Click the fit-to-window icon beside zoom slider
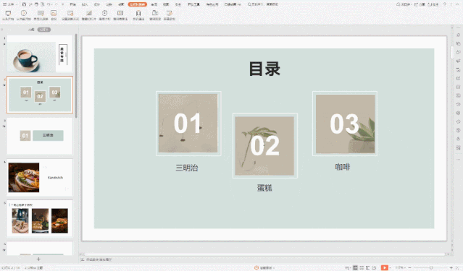463x271 pixels. pos(458,267)
